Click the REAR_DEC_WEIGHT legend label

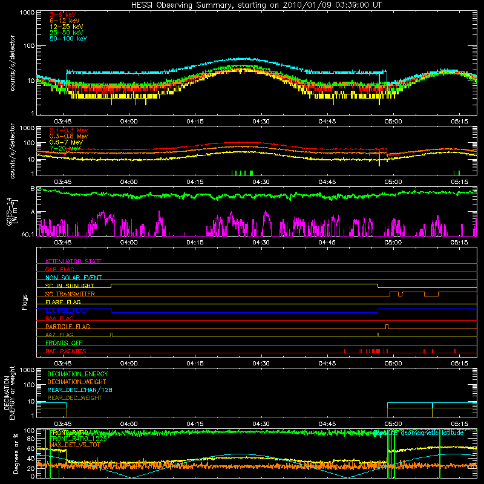pyautogui.click(x=74, y=398)
